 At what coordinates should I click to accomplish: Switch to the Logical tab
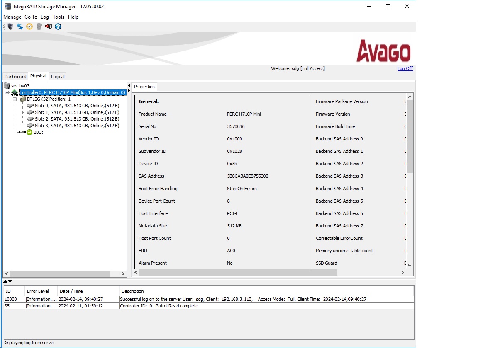click(x=58, y=76)
